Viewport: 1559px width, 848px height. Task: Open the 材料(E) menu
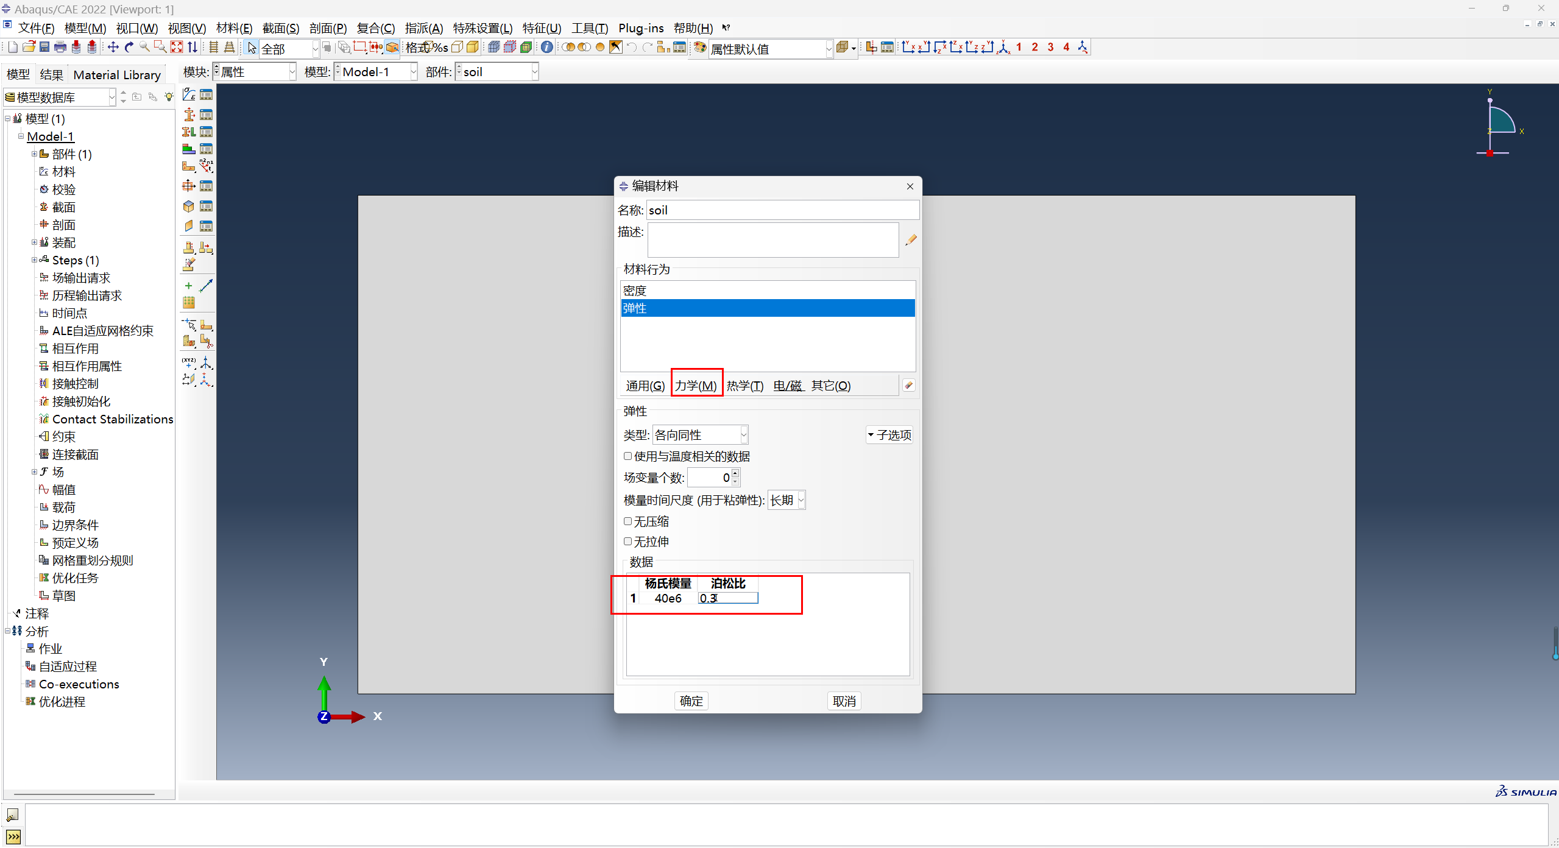pos(235,29)
